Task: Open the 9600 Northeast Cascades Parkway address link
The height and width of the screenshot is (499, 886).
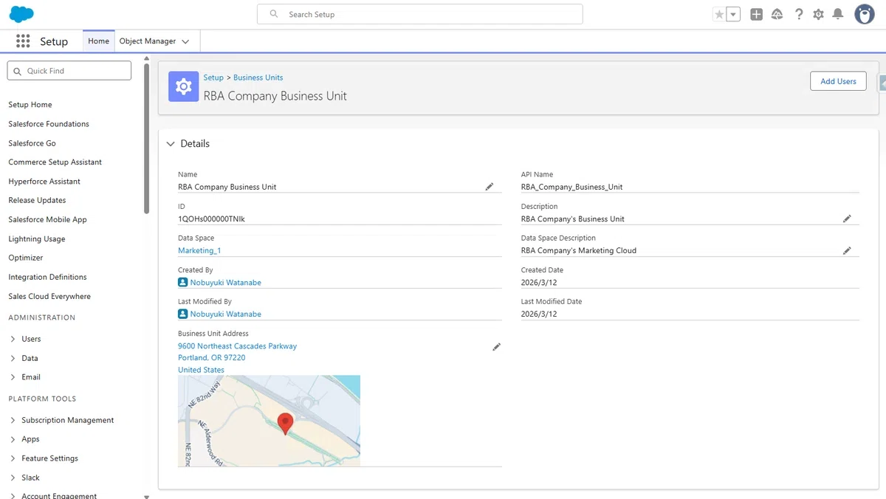Action: pos(238,346)
